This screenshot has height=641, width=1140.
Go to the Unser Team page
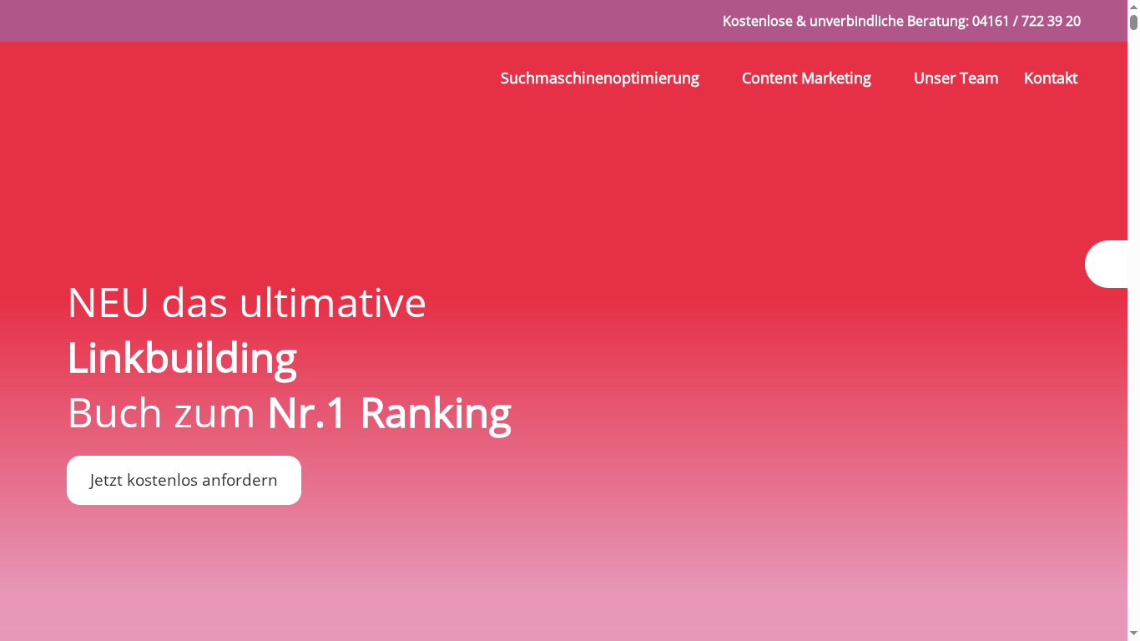956,78
